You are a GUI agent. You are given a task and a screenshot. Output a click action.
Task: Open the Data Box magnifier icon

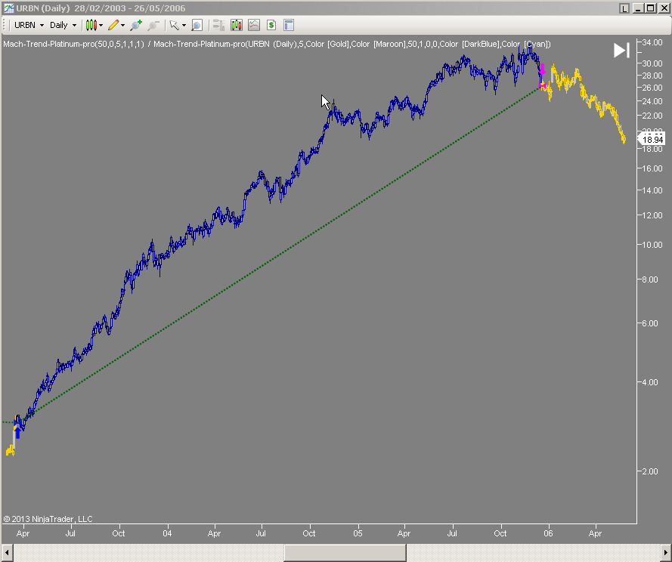coord(197,24)
